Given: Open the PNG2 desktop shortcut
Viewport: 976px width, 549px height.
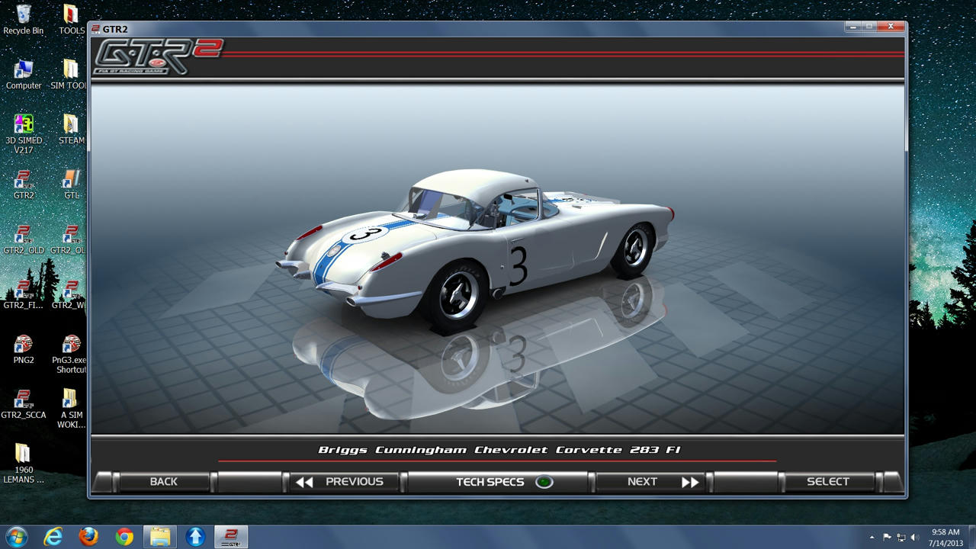Looking at the screenshot, I should (24, 349).
